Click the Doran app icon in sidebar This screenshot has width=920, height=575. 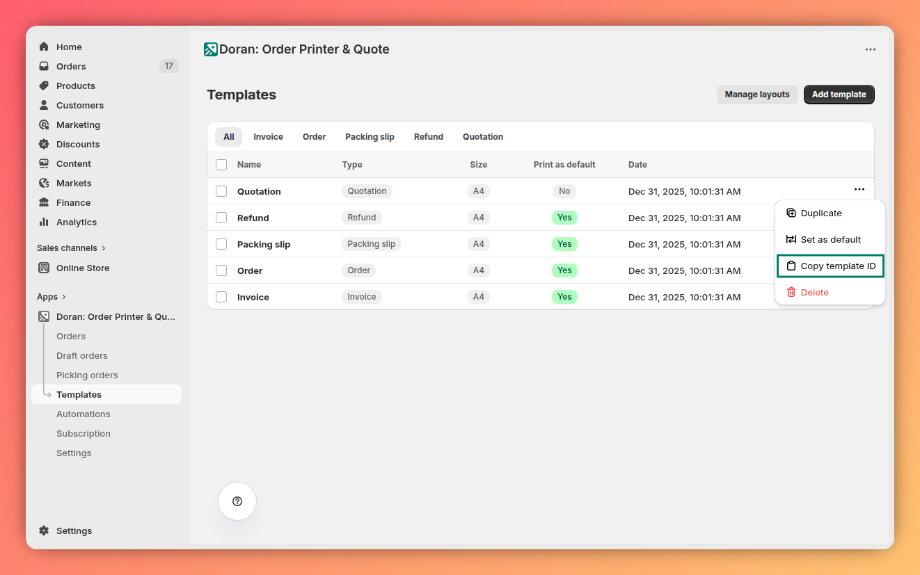click(44, 316)
